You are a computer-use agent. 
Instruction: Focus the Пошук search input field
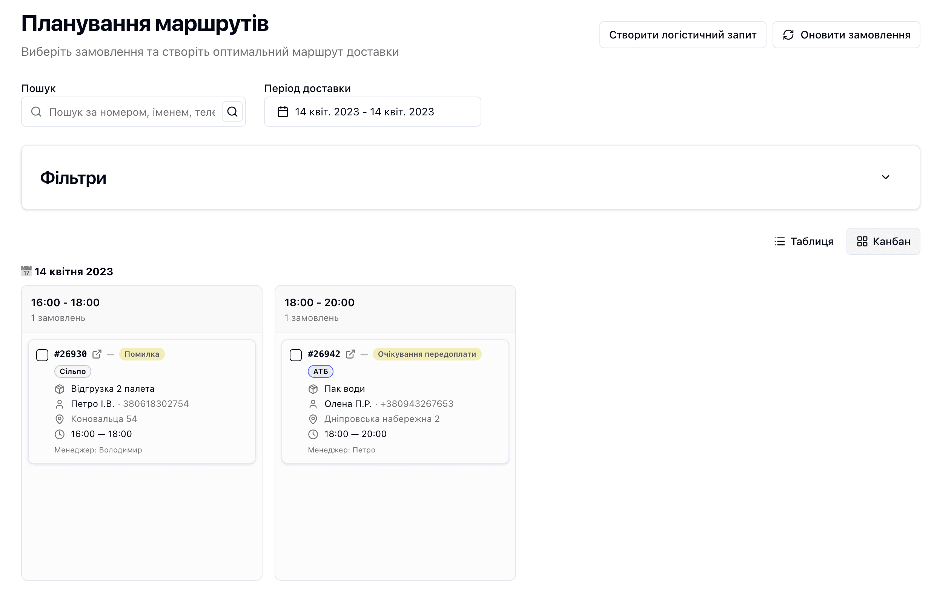(x=132, y=112)
